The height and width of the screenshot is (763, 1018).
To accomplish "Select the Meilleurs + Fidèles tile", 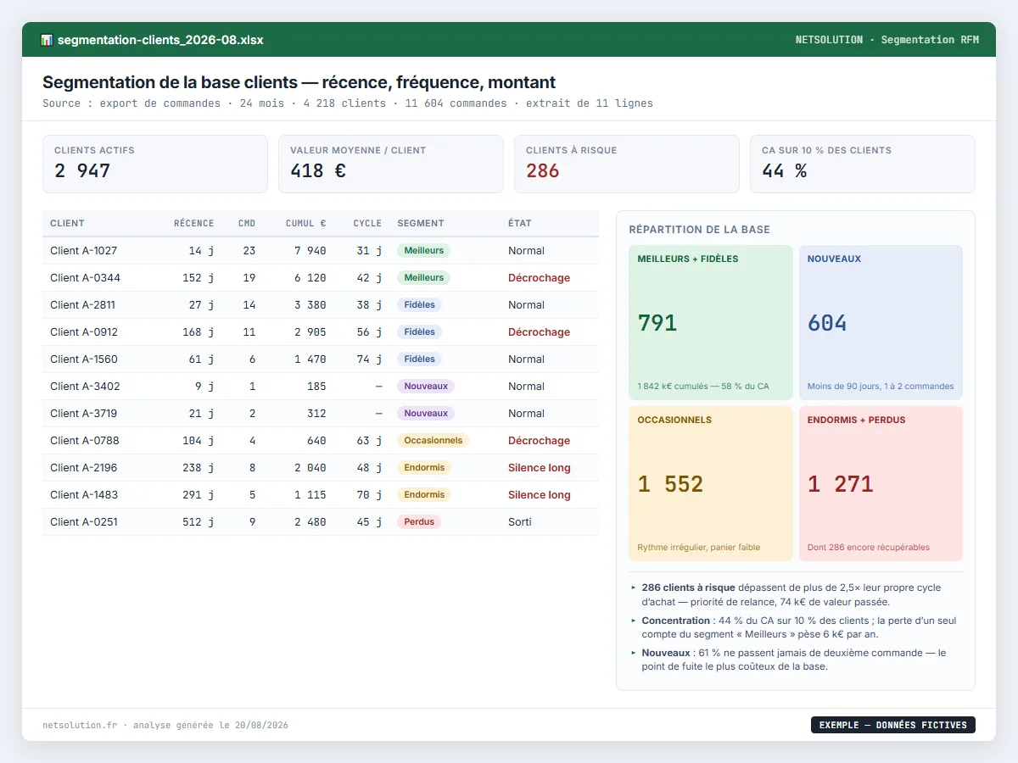I will coord(711,322).
